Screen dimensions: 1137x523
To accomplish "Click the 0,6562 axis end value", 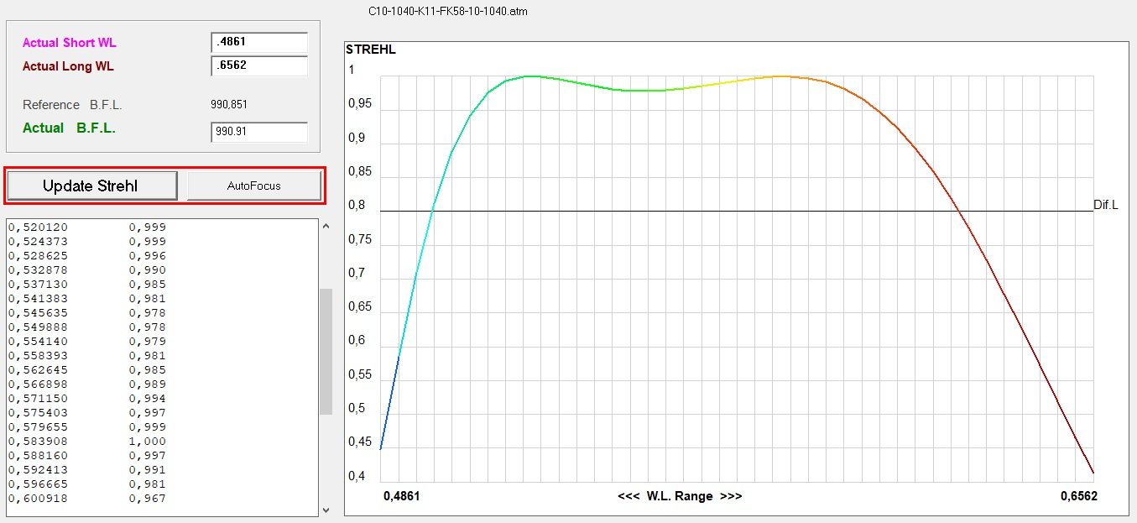I will point(1078,496).
